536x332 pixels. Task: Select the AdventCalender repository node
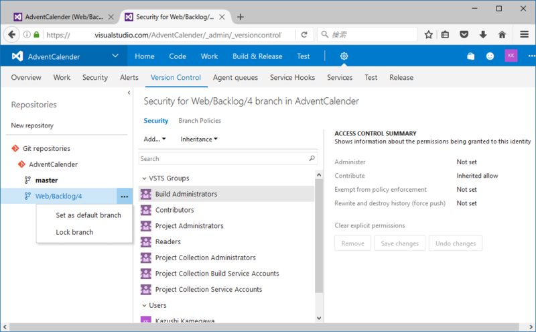pyautogui.click(x=53, y=164)
